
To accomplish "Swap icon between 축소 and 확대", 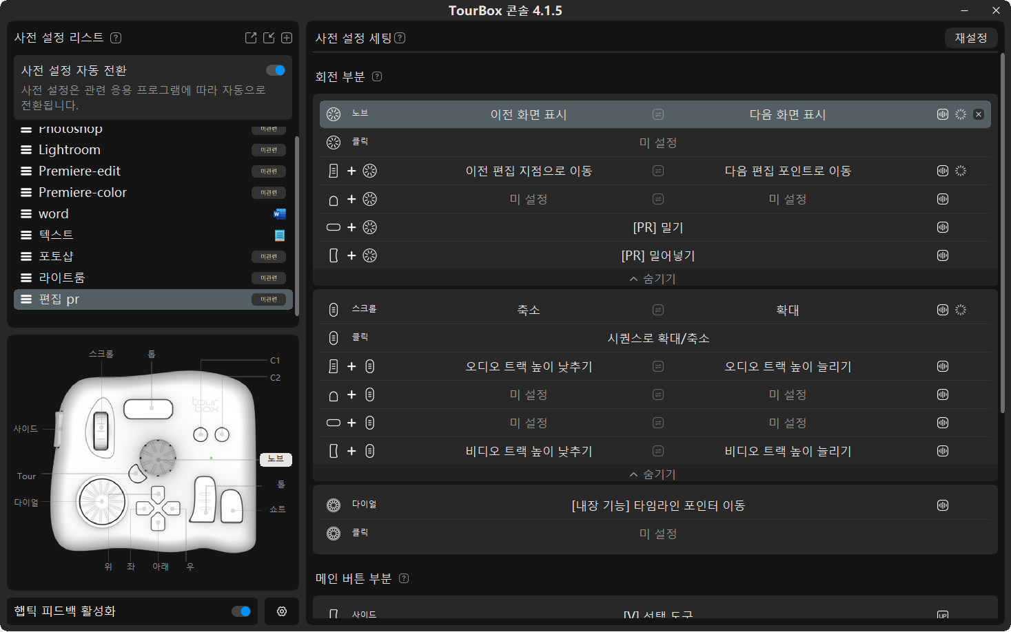I will 658,310.
